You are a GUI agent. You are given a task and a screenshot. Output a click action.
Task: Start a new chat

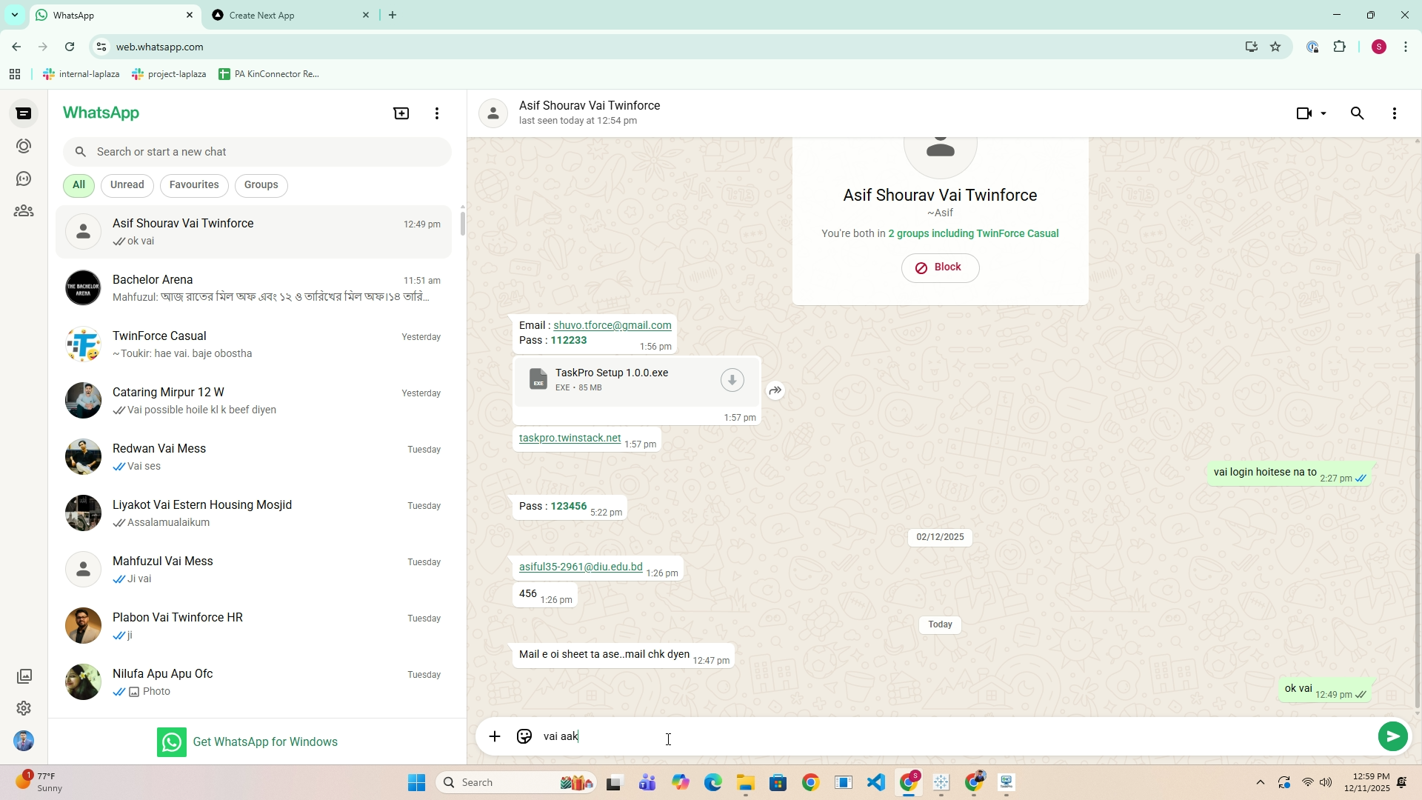(x=401, y=113)
